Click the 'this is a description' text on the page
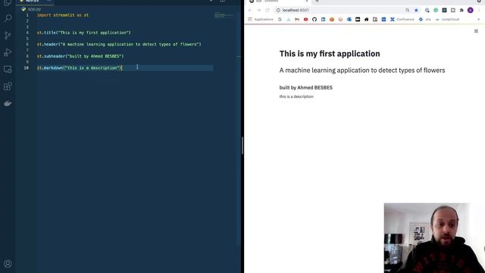 [296, 96]
